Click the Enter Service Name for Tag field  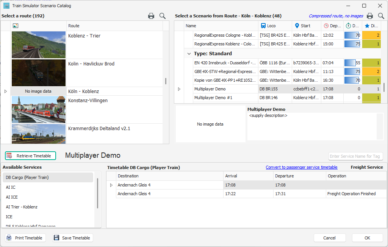[x=355, y=156]
